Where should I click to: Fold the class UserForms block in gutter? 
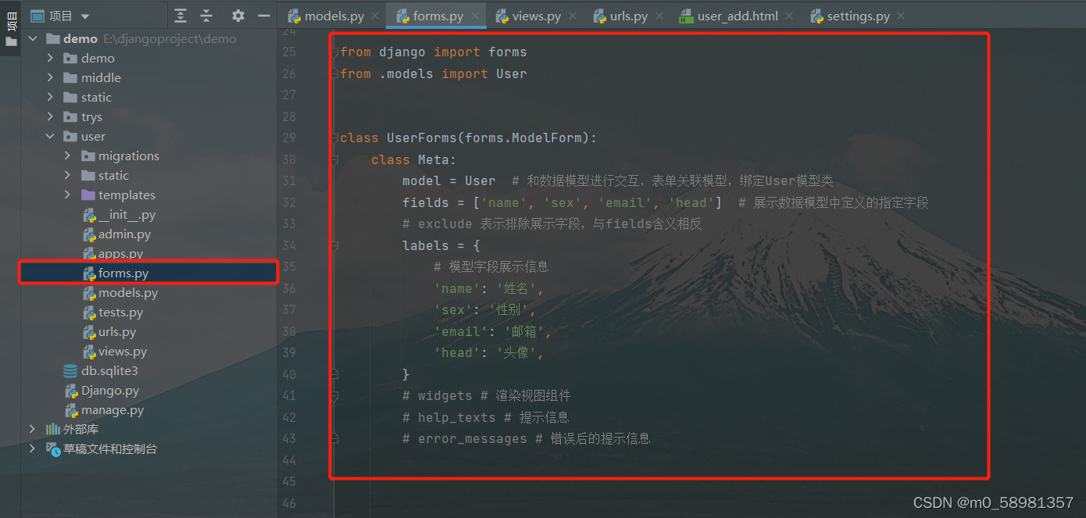[334, 138]
